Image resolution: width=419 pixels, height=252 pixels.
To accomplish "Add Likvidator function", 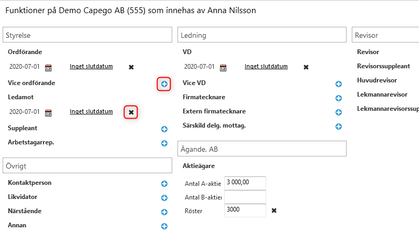I will pos(164,198).
